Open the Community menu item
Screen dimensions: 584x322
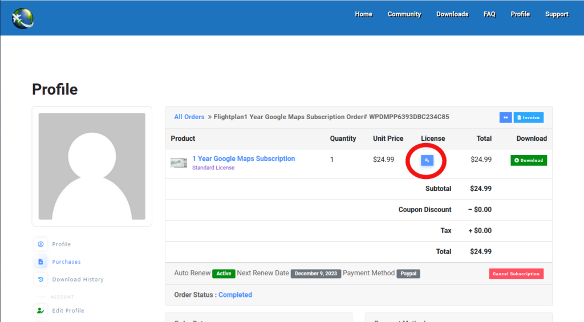404,14
